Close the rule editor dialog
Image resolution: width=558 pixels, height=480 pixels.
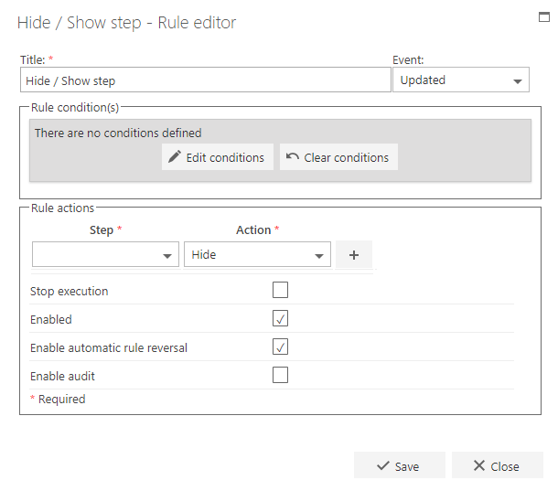click(x=498, y=465)
